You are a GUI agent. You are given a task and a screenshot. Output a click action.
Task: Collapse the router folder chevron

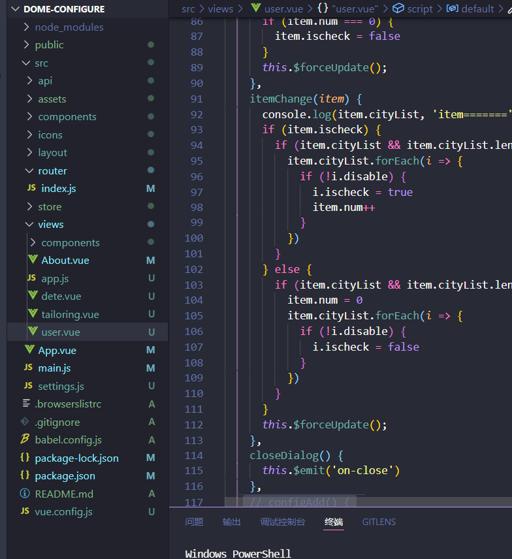[x=29, y=170]
